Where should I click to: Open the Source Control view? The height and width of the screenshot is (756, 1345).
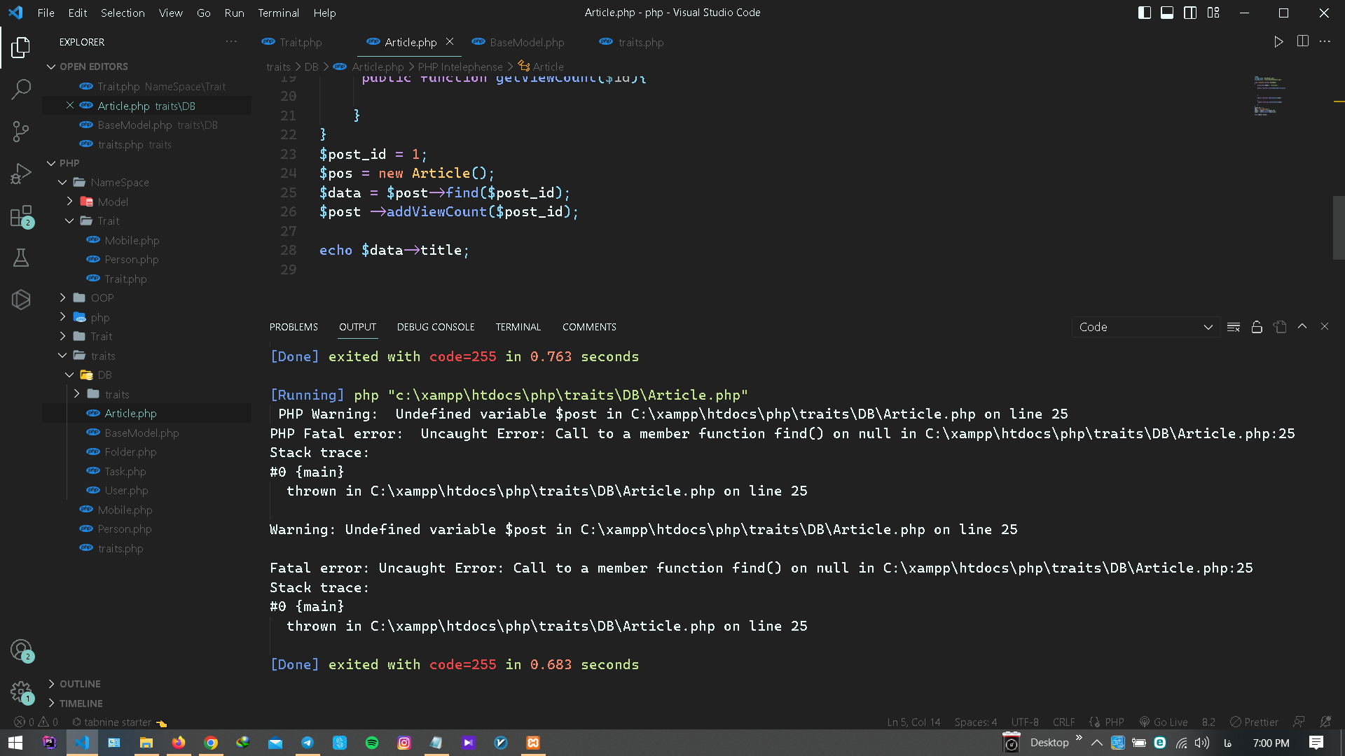tap(21, 131)
